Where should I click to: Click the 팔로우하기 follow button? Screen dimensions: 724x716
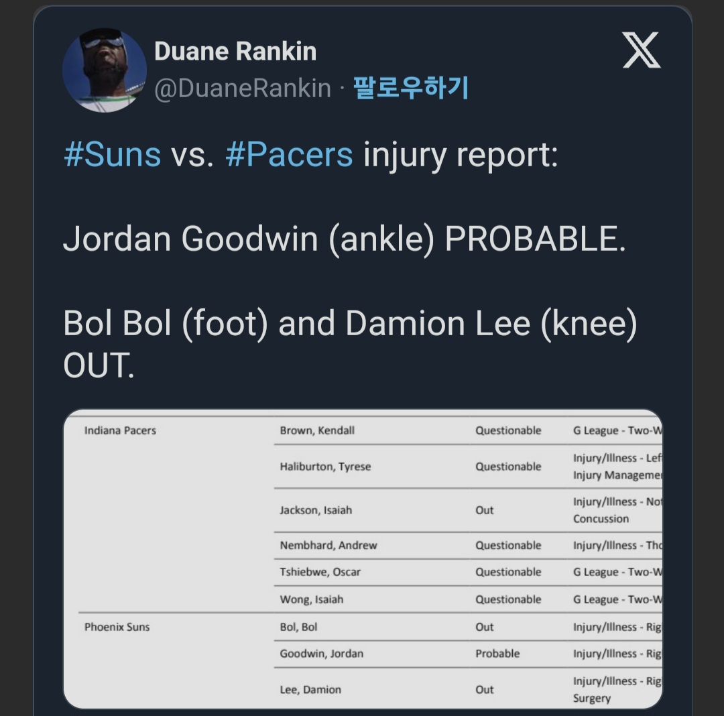[x=411, y=88]
